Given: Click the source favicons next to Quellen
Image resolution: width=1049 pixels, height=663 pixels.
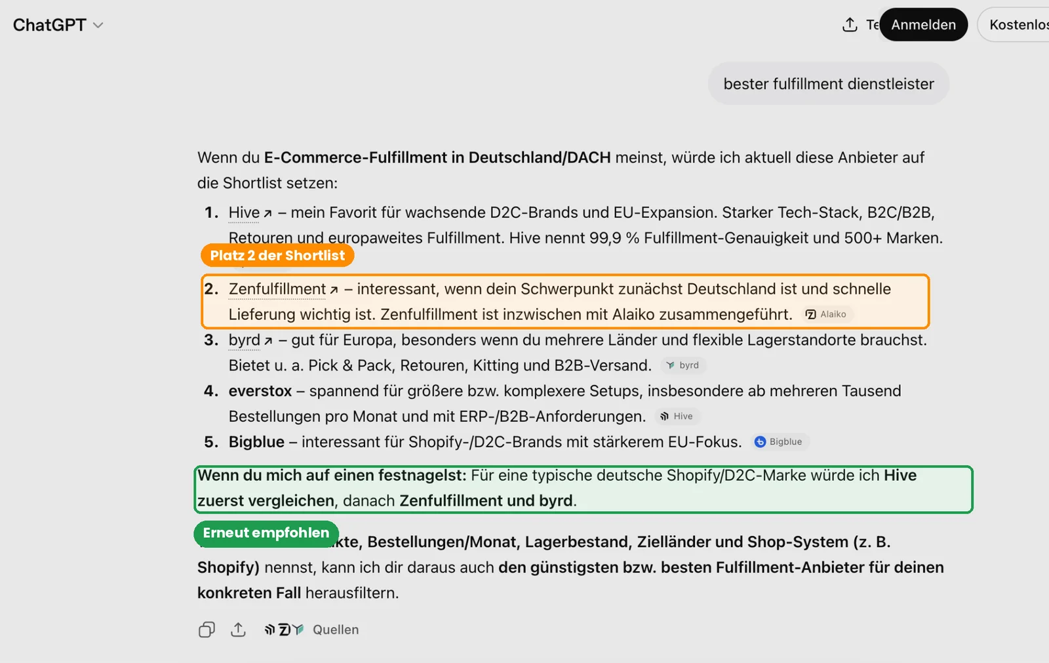Looking at the screenshot, I should pos(284,630).
